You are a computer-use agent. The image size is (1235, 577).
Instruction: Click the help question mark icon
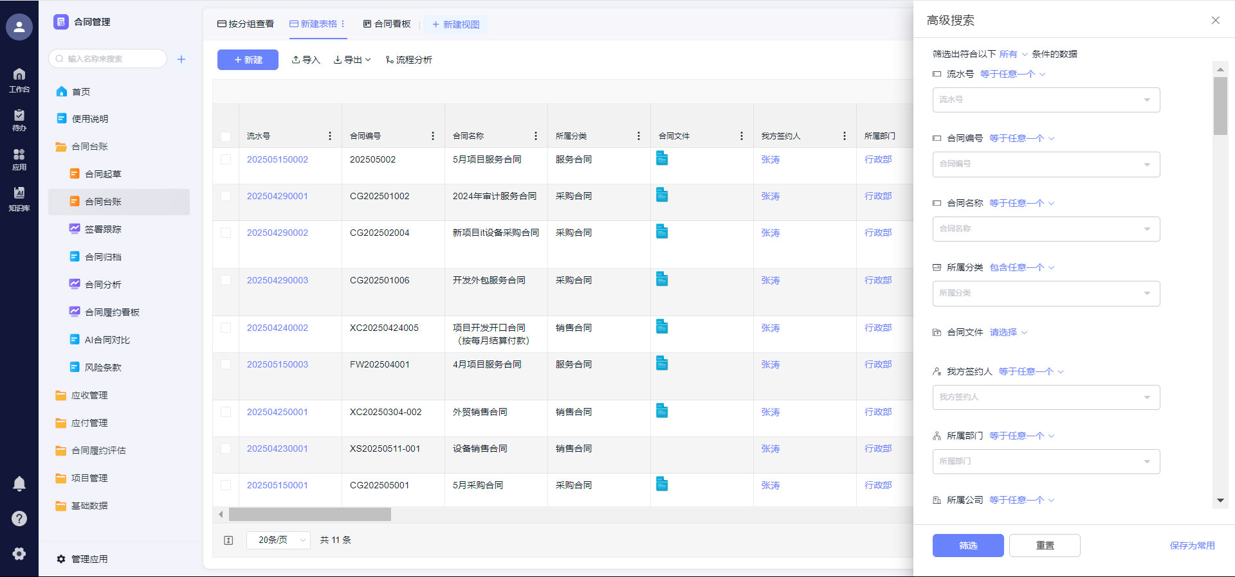[19, 519]
